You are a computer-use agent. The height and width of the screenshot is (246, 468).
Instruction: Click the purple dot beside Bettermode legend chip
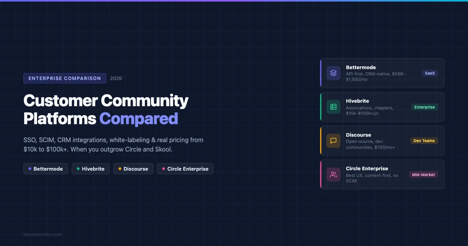30,169
